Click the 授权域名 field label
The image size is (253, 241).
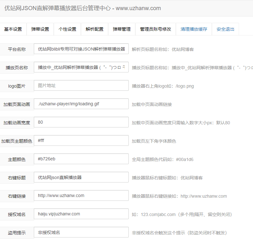point(17,215)
